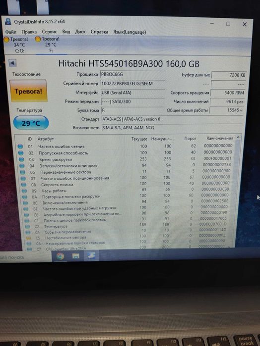Screen dimensions: 260x346
Task: Click the Буква тома field F:
Action: (132, 110)
